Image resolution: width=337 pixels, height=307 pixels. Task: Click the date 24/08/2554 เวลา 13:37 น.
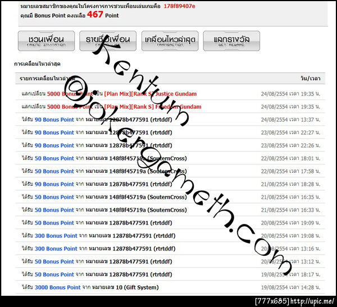click(x=290, y=120)
